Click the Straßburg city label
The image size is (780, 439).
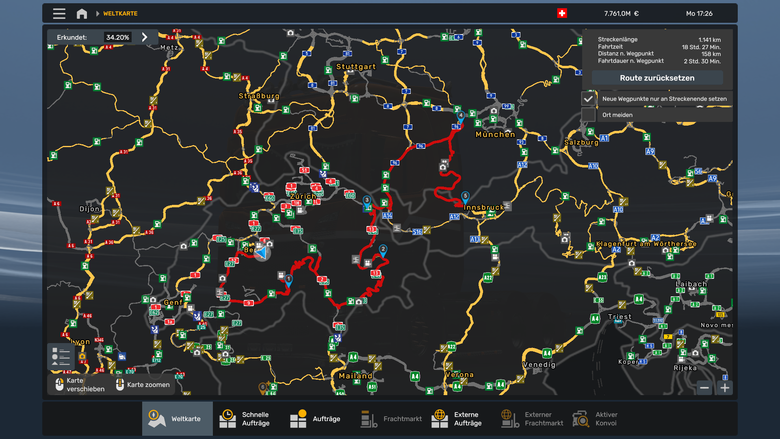259,96
